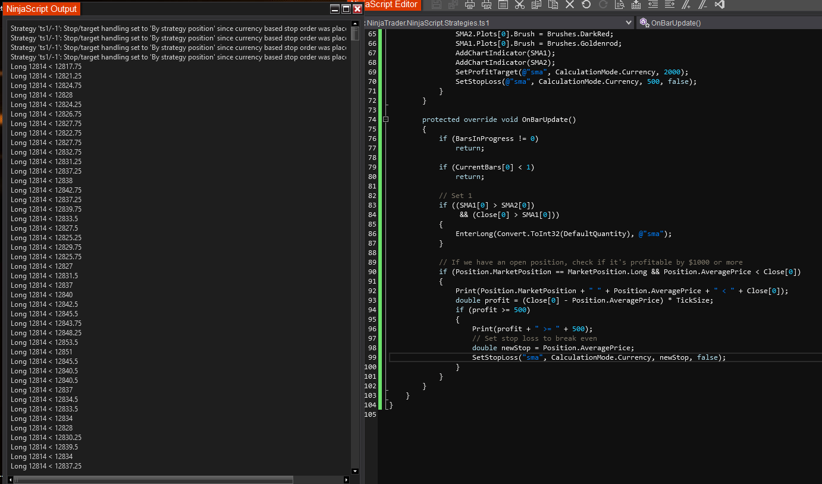Expand the Strategies.ts1 class dropdown

629,23
